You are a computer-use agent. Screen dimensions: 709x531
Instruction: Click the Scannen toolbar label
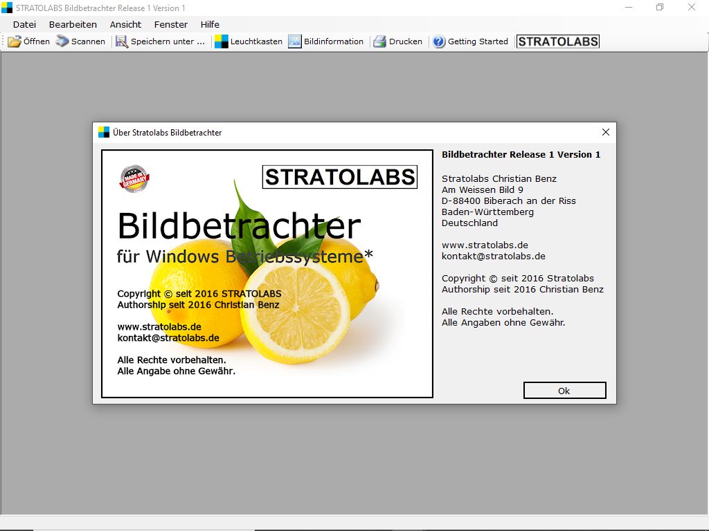point(88,41)
